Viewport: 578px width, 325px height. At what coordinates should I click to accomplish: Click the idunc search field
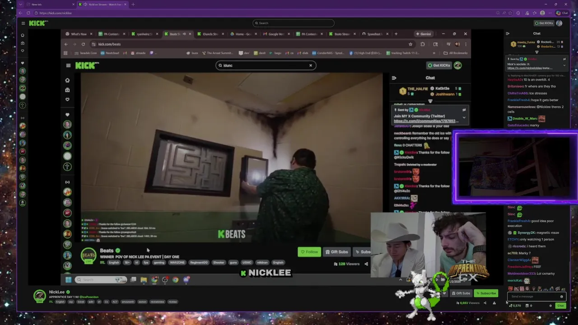(266, 65)
